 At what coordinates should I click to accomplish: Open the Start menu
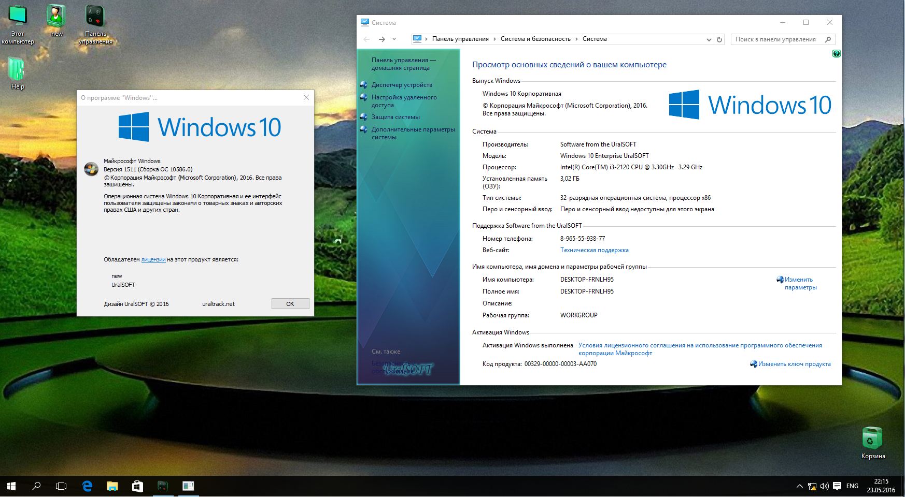(11, 486)
